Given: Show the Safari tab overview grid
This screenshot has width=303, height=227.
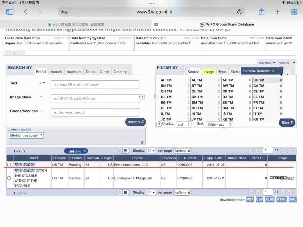Looking at the screenshot, I should 294,12.
